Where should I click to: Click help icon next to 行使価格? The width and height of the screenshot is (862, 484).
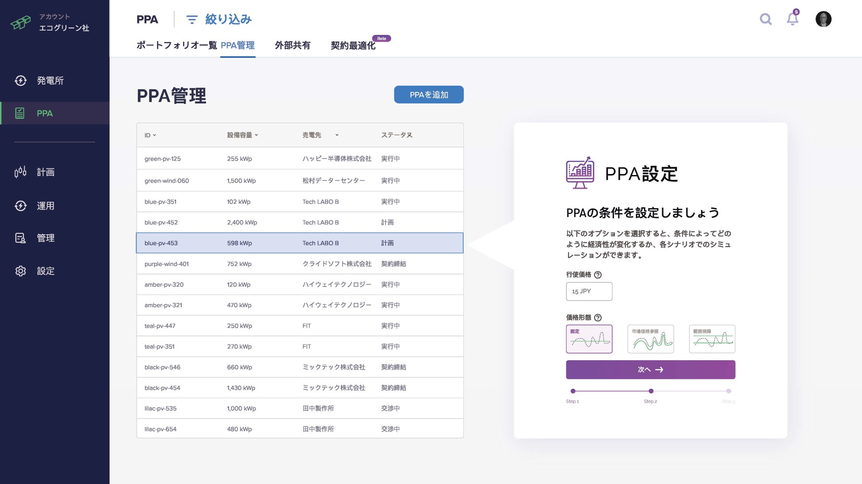(x=598, y=274)
